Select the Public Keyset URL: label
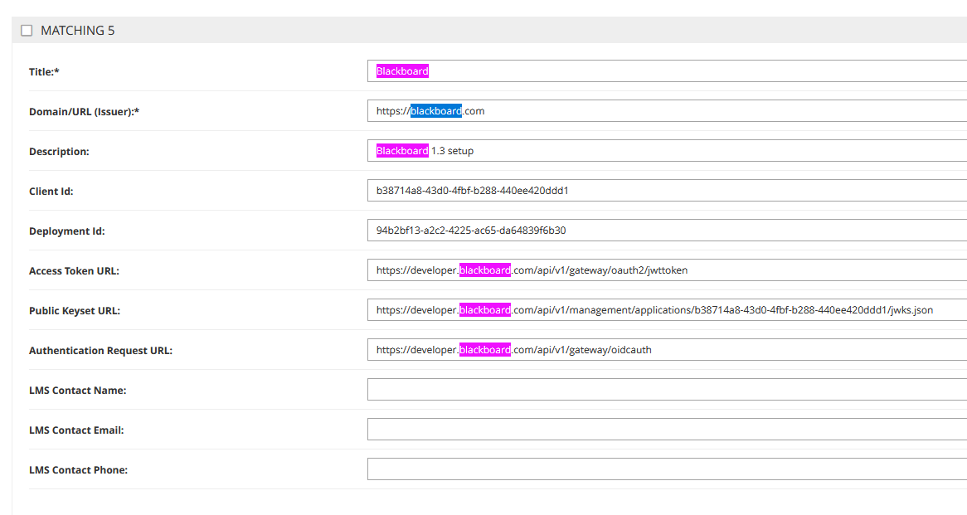Viewport: 967px width, 515px height. (75, 311)
